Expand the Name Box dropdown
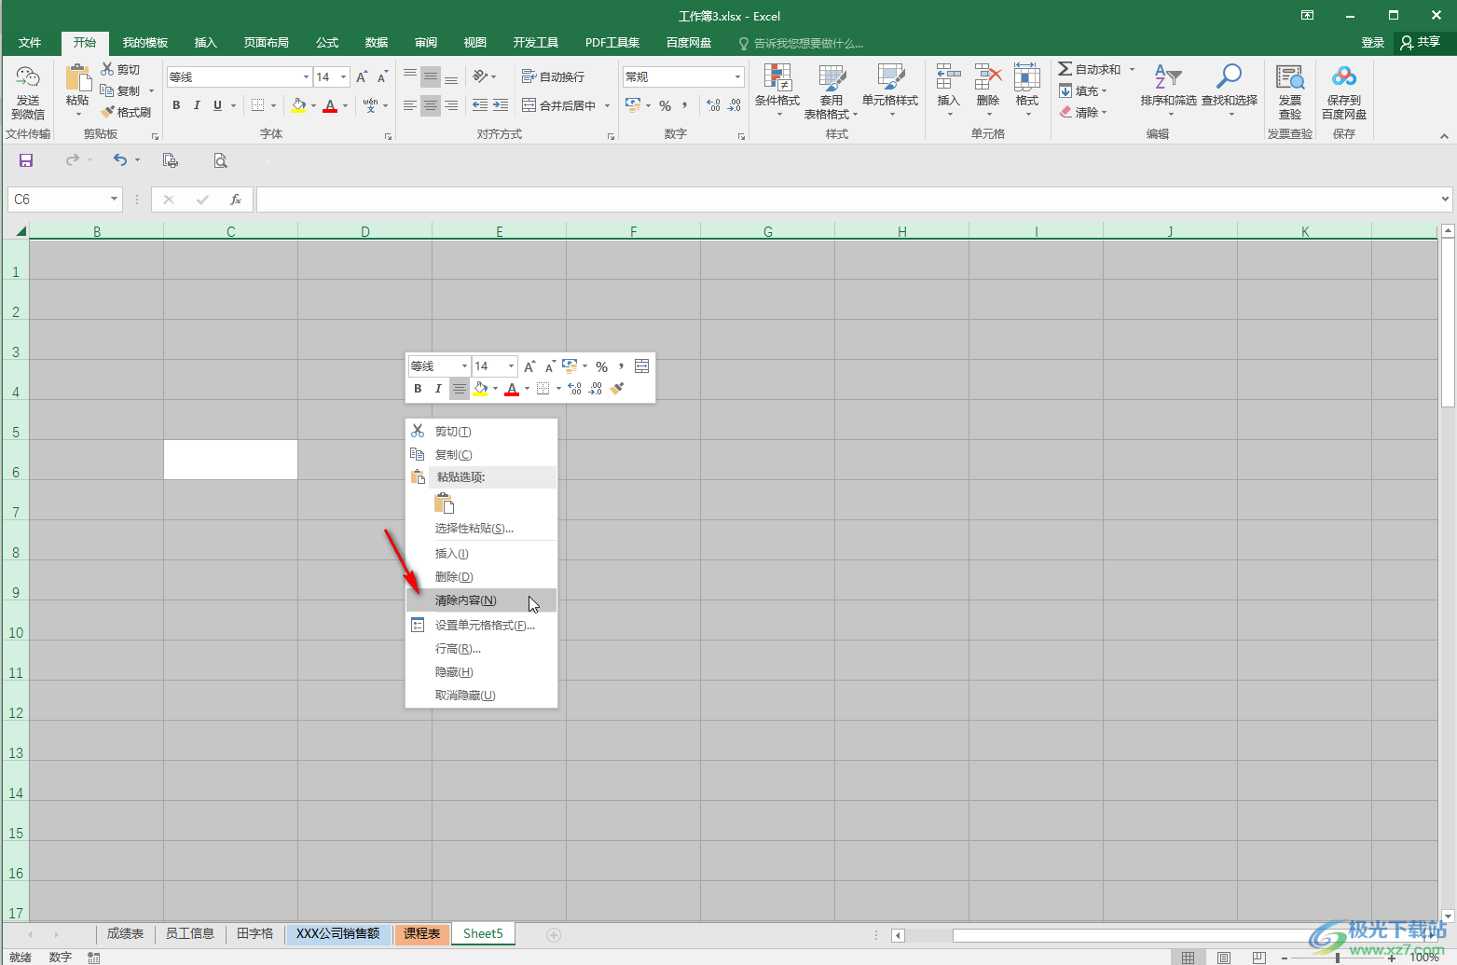 point(115,200)
